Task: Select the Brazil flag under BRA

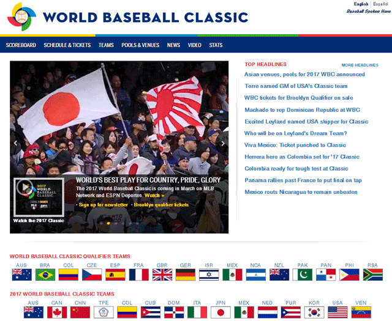Action: [45, 275]
